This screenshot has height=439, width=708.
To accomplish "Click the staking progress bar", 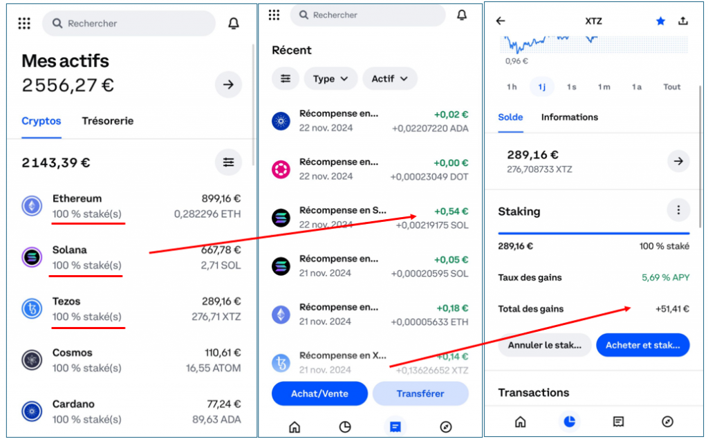I will tap(594, 234).
